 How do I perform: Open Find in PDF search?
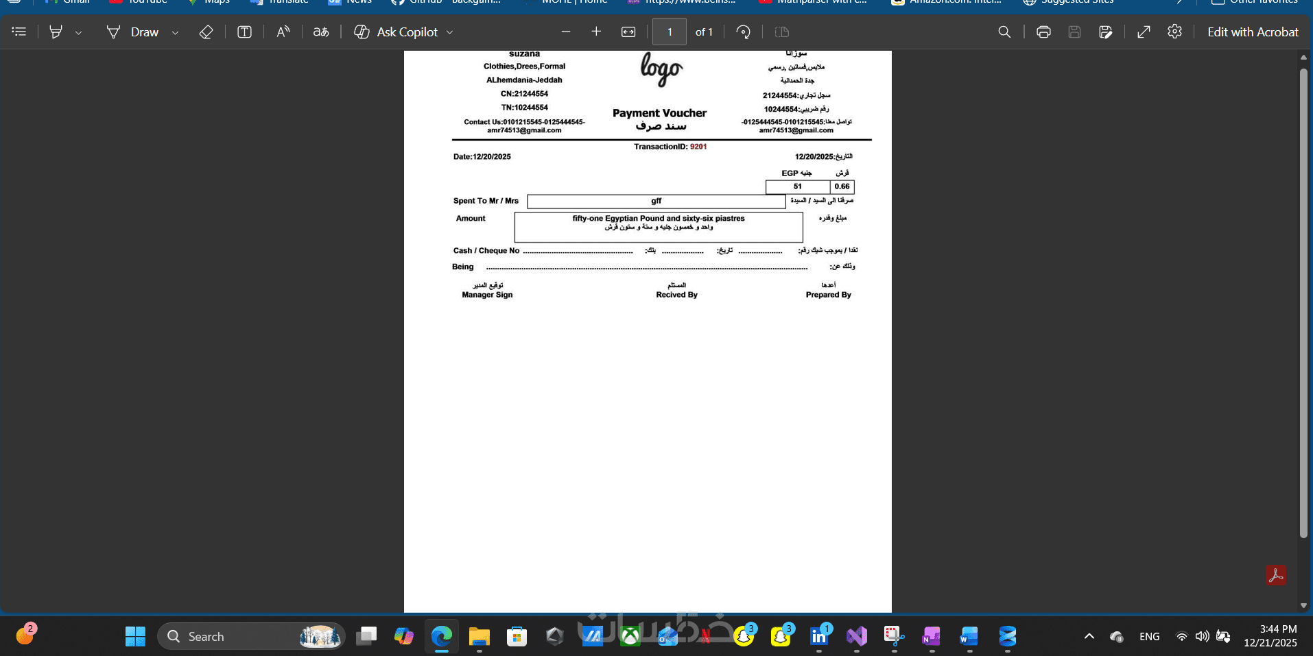point(1004,32)
